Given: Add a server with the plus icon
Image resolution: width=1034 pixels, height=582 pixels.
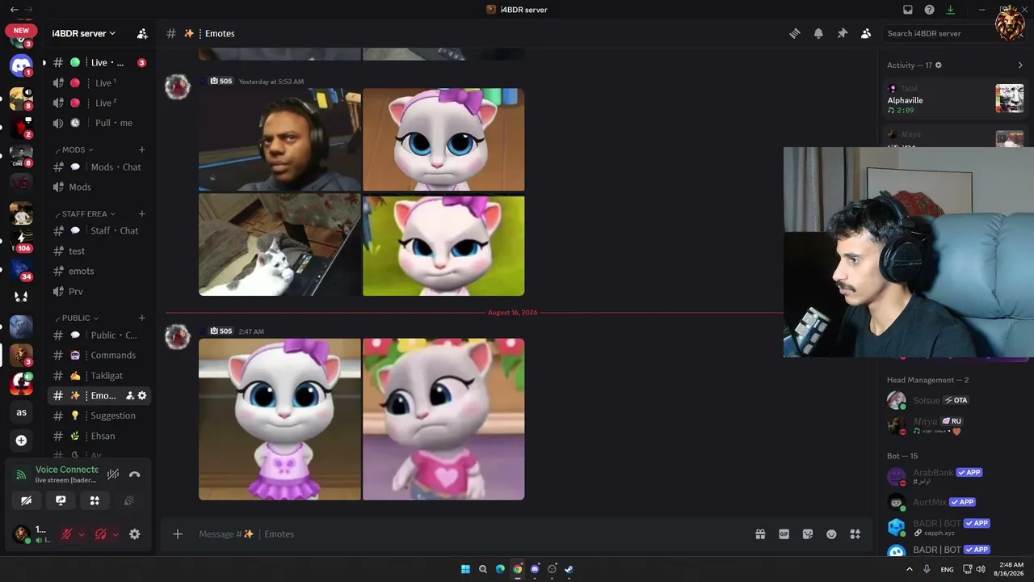Looking at the screenshot, I should click(x=21, y=441).
